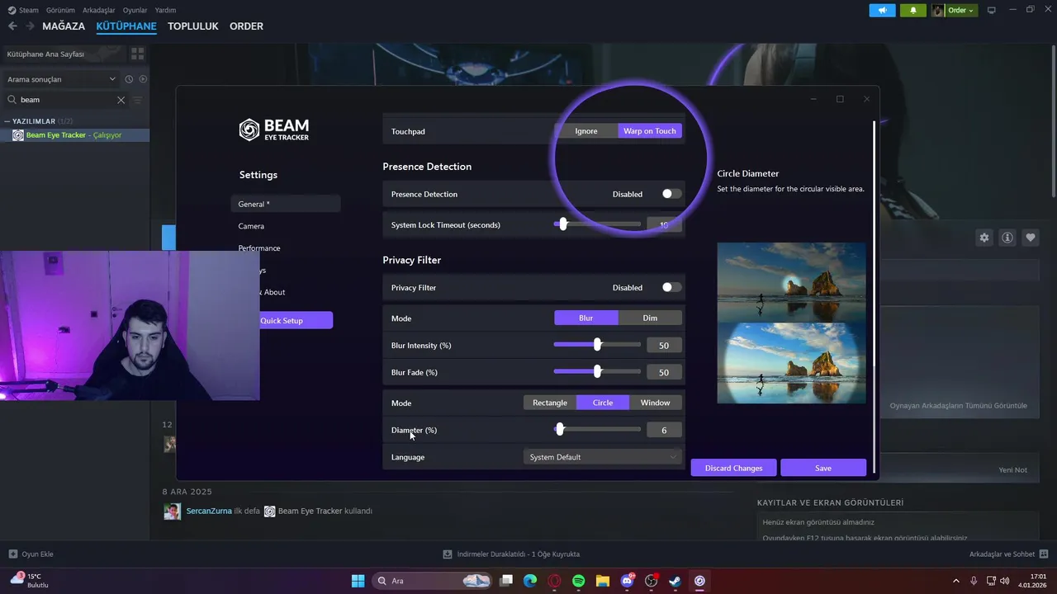Select Blur filter mode
Viewport: 1057px width, 594px height.
click(x=585, y=318)
